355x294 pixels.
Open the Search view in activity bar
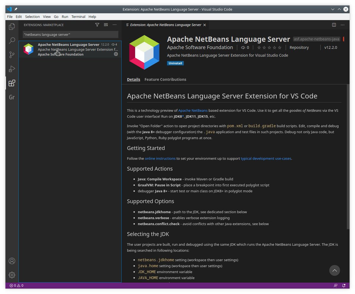point(12,40)
